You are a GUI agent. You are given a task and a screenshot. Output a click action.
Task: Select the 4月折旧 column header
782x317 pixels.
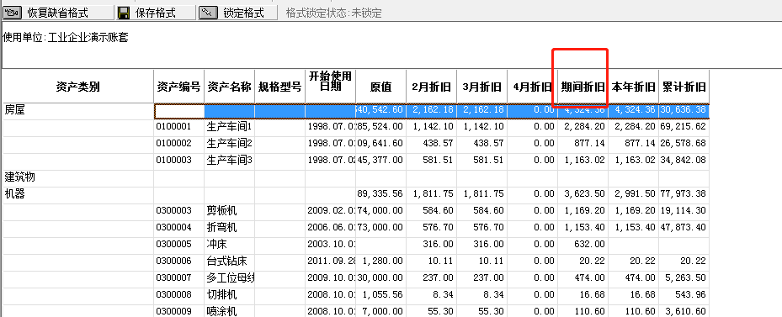click(532, 87)
